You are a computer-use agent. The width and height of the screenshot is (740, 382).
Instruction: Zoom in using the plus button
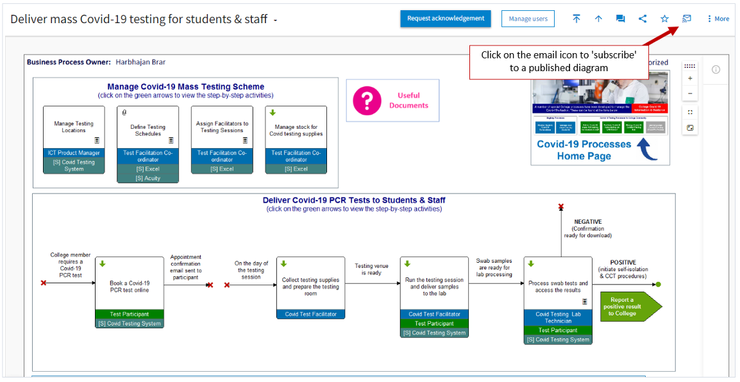point(690,78)
